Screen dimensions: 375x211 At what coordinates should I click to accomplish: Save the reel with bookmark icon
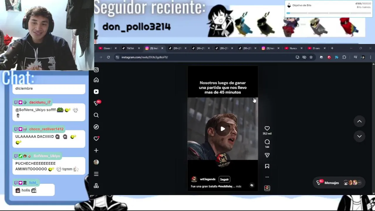point(267,166)
